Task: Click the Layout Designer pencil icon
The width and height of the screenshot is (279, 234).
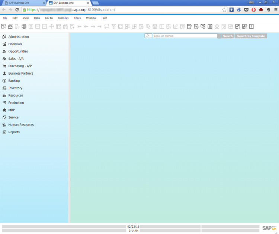Action: [176, 26]
